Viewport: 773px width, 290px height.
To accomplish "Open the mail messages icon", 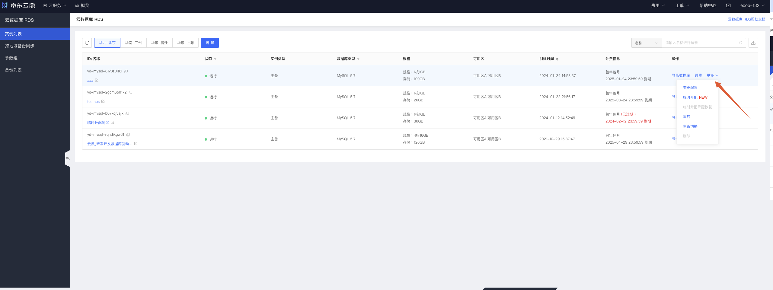I will [x=728, y=5].
